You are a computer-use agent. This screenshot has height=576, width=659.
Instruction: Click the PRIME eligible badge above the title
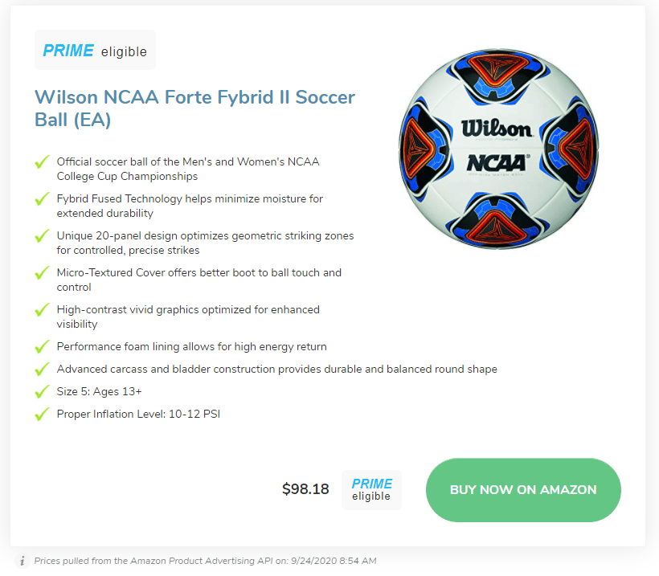(x=95, y=50)
